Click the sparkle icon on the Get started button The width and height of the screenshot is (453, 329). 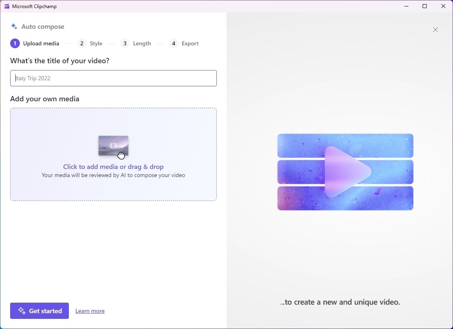(21, 311)
